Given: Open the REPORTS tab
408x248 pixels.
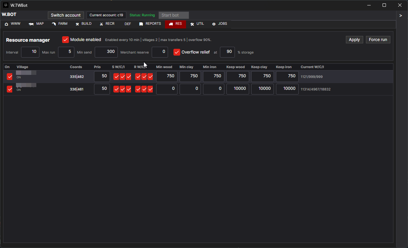Looking at the screenshot, I should click(150, 24).
